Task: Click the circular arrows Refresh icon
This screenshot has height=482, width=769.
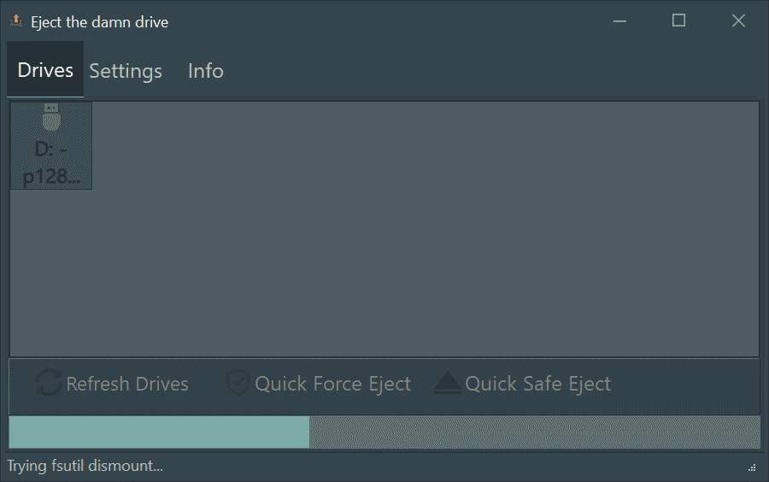Action: pos(49,383)
